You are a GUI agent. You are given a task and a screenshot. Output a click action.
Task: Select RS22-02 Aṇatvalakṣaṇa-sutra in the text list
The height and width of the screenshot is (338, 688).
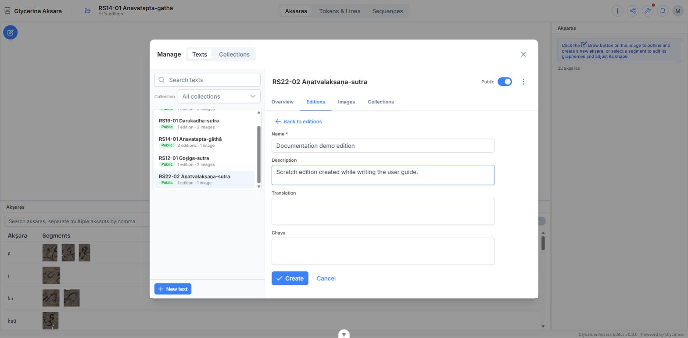point(204,179)
